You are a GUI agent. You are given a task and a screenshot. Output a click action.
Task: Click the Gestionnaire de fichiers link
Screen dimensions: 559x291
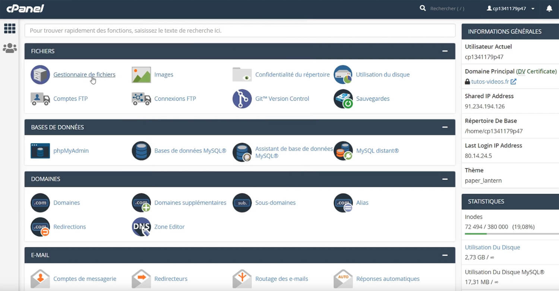pos(84,75)
